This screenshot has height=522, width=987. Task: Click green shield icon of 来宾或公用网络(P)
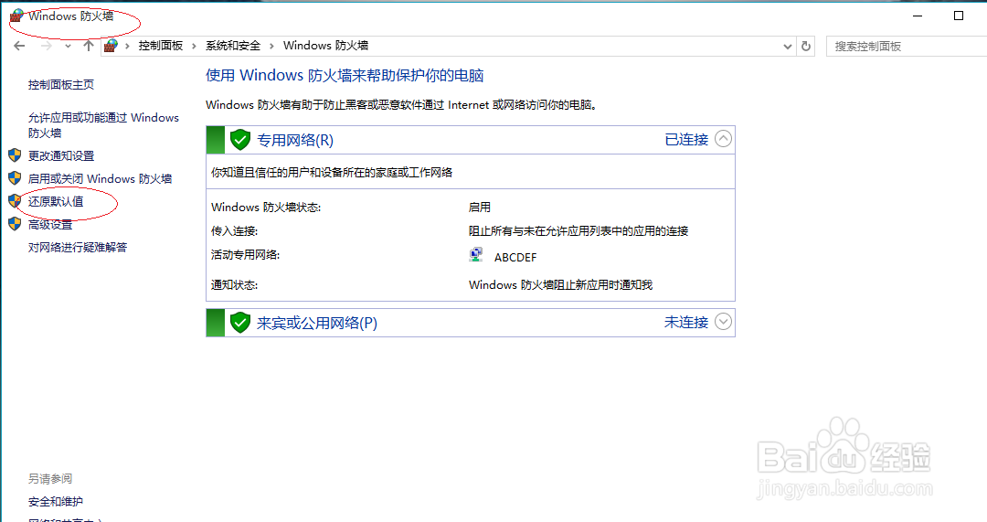point(239,323)
